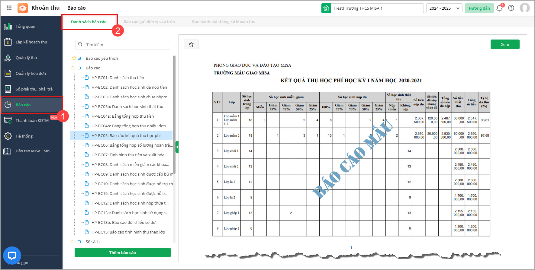Viewport: 535px width, 270px height.
Task: Click the Sổ phải thu, phải trả icon
Action: coord(8,89)
